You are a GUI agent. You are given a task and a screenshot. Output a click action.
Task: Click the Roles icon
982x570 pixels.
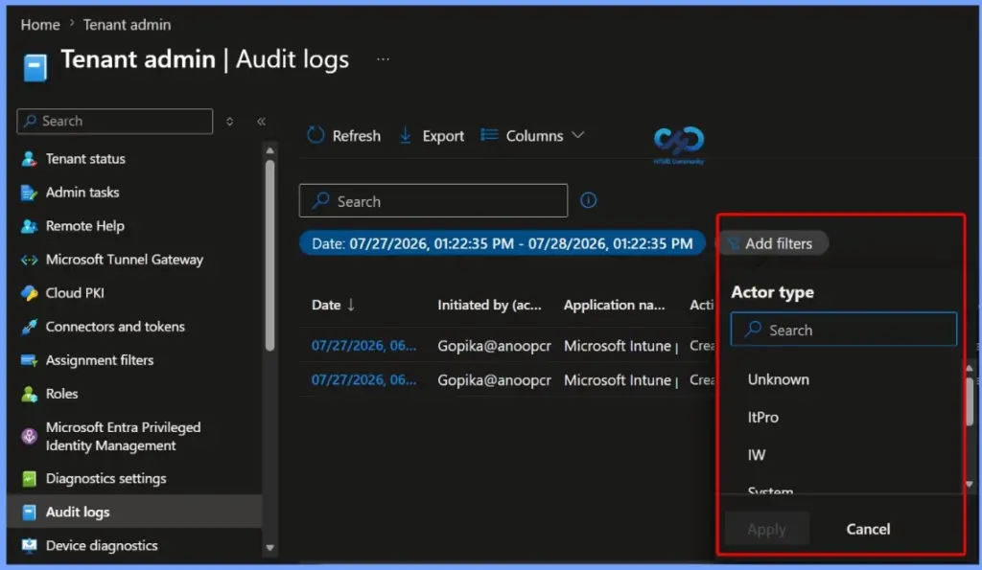click(x=29, y=394)
